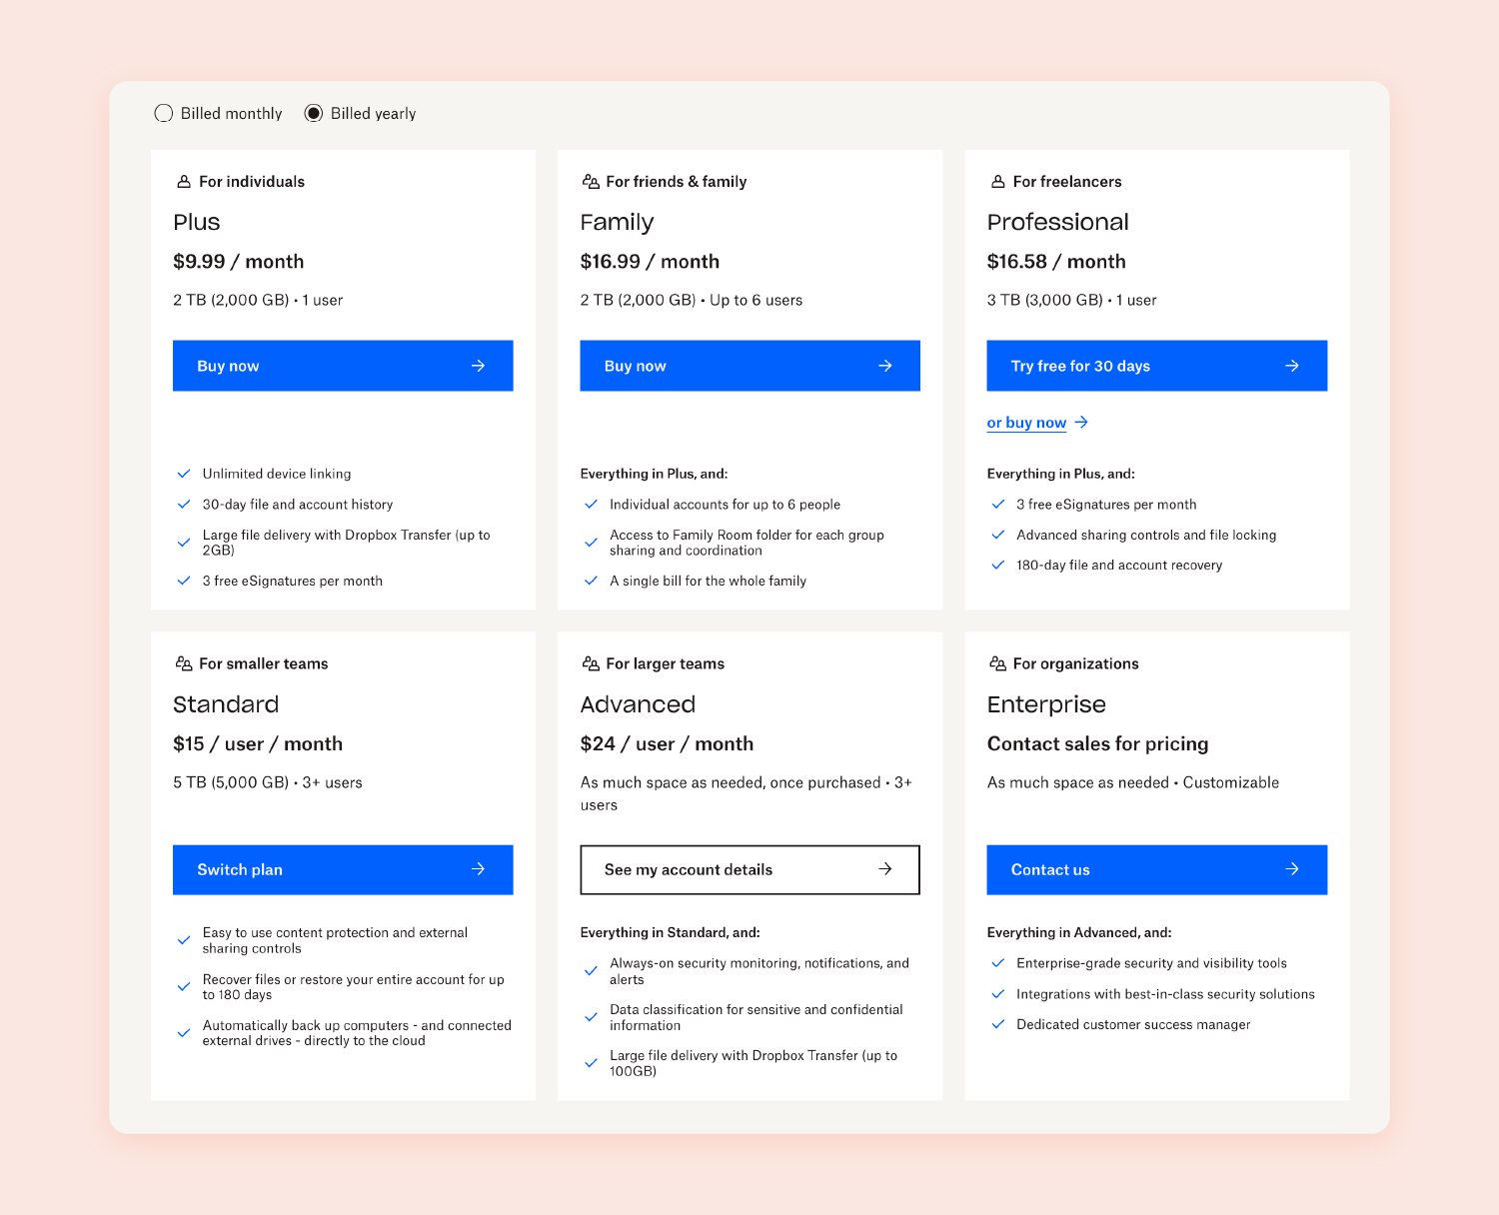Open the or buy now link
Viewport: 1499px width, 1215px height.
coord(1026,423)
